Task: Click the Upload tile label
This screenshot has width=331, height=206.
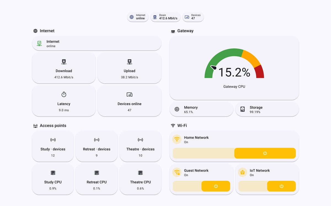Action: (x=129, y=71)
